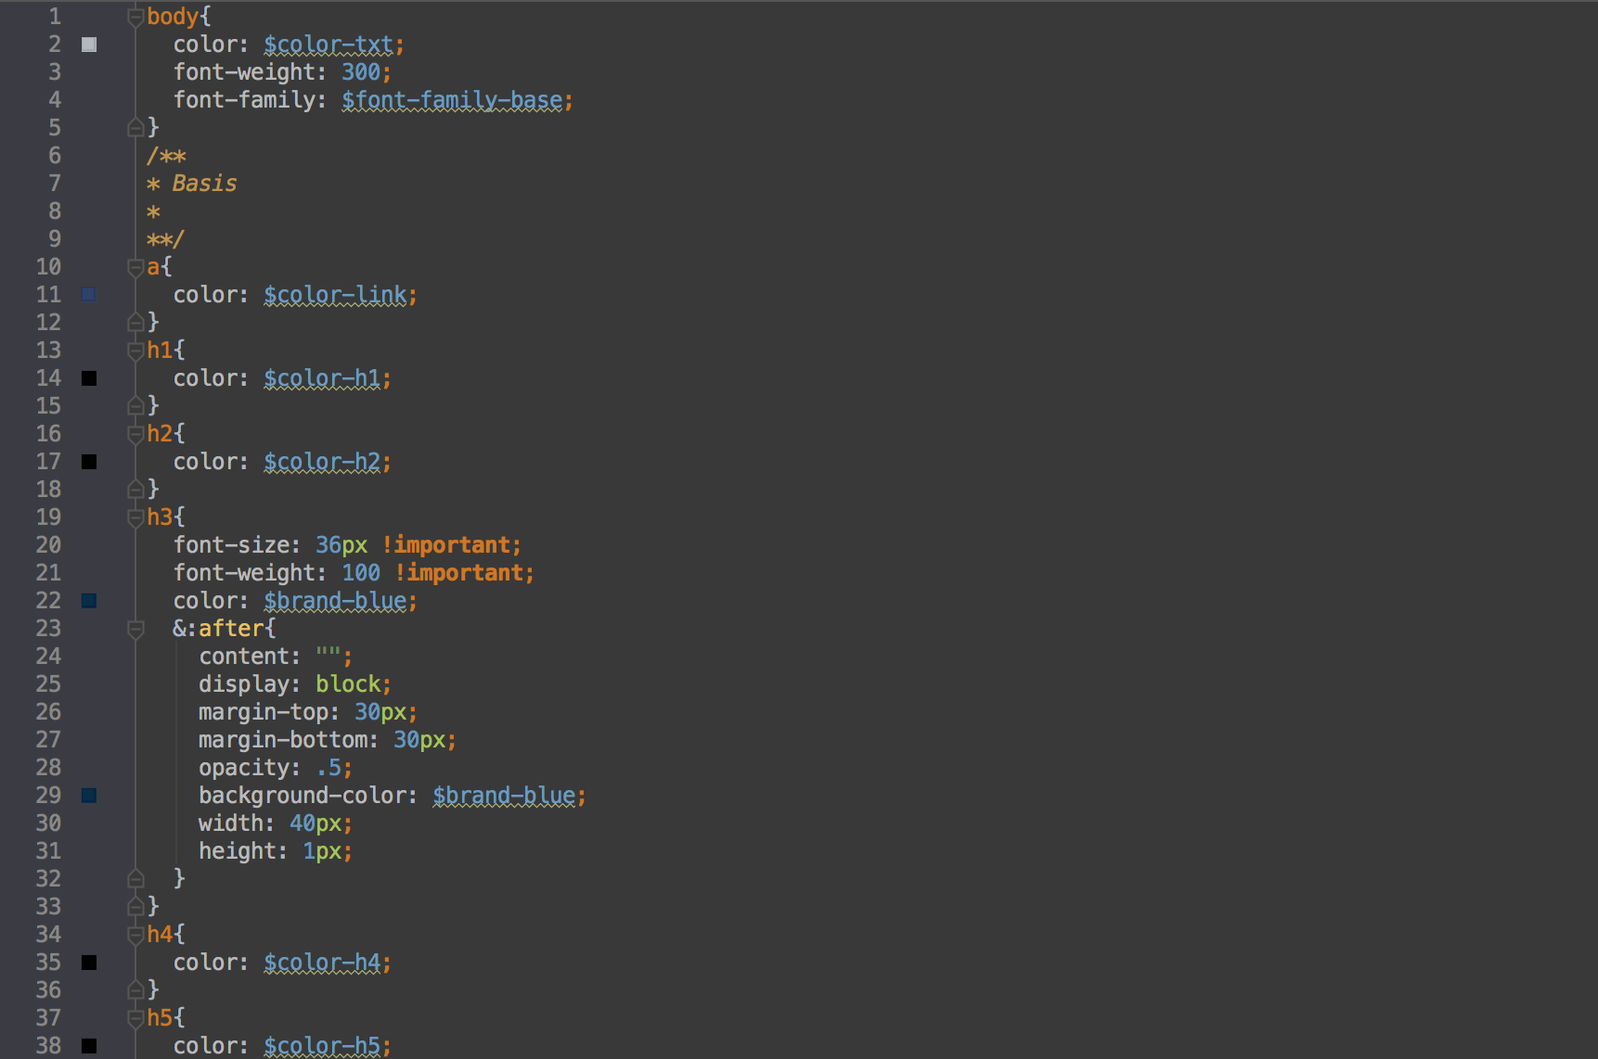Open the $color-link gutter color preview
Viewport: 1598px width, 1059px height.
coord(89,295)
